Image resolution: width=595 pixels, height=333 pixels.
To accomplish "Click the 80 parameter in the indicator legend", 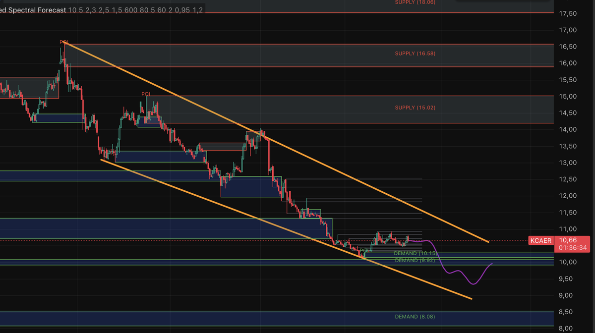I will tap(144, 10).
